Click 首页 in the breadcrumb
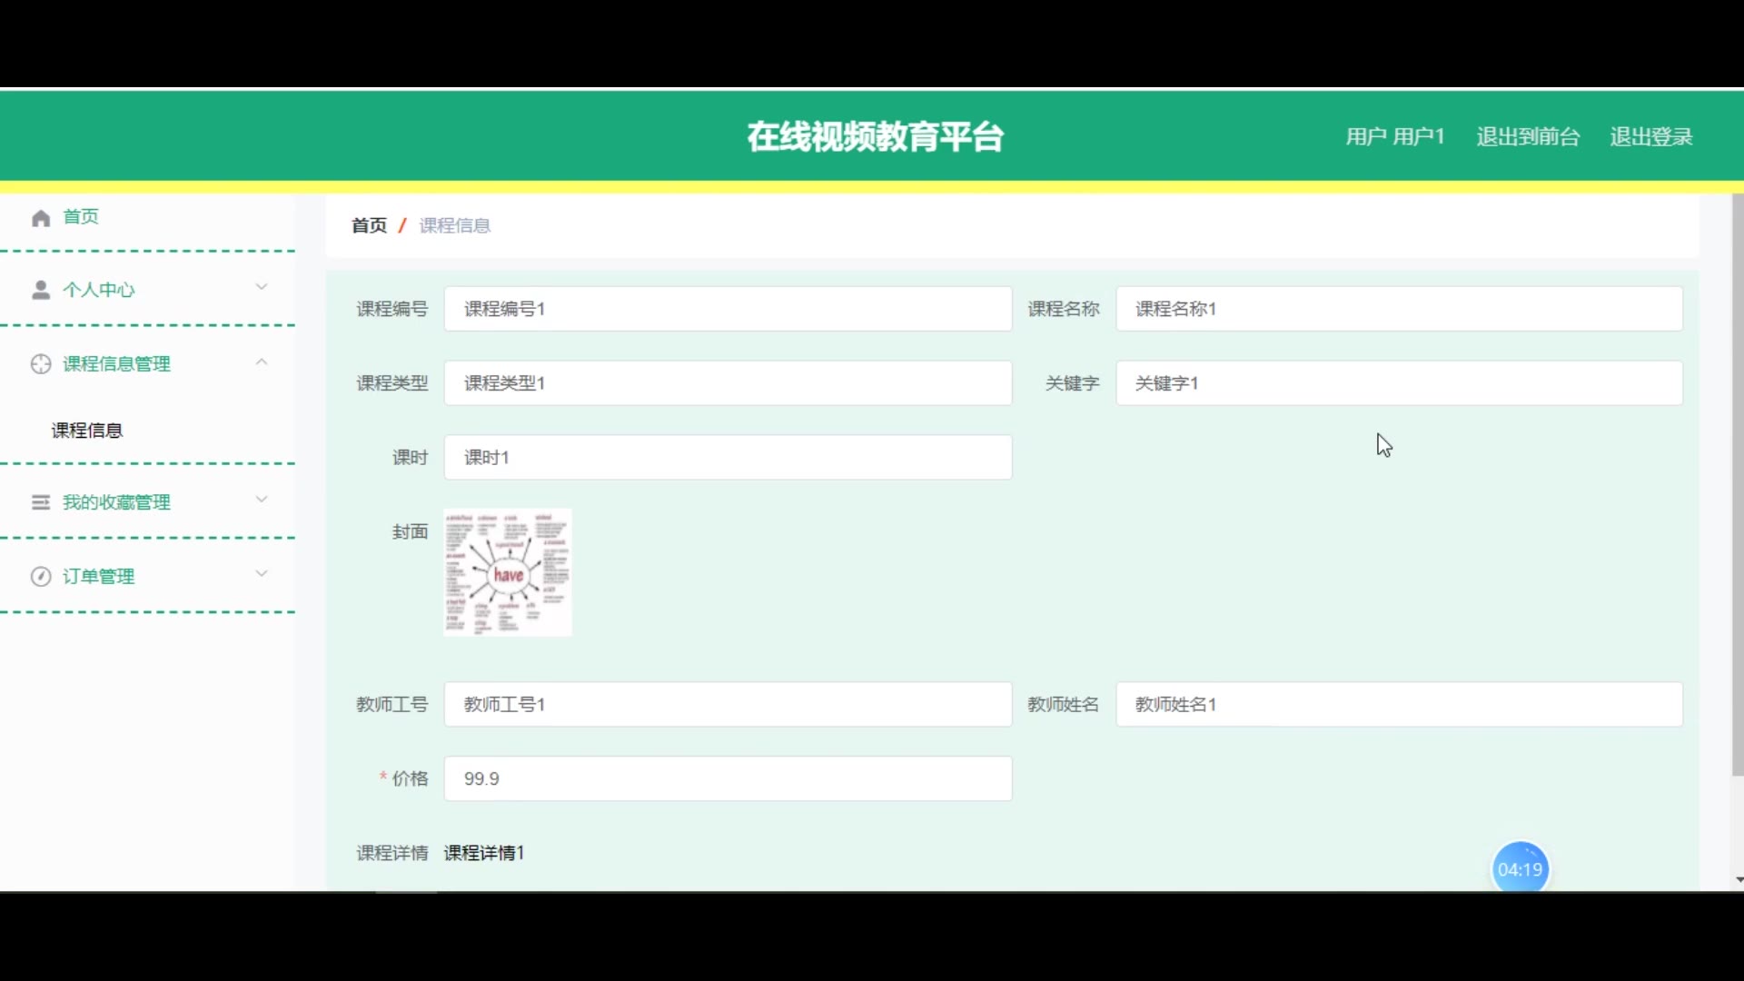Image resolution: width=1744 pixels, height=981 pixels. pos(369,225)
